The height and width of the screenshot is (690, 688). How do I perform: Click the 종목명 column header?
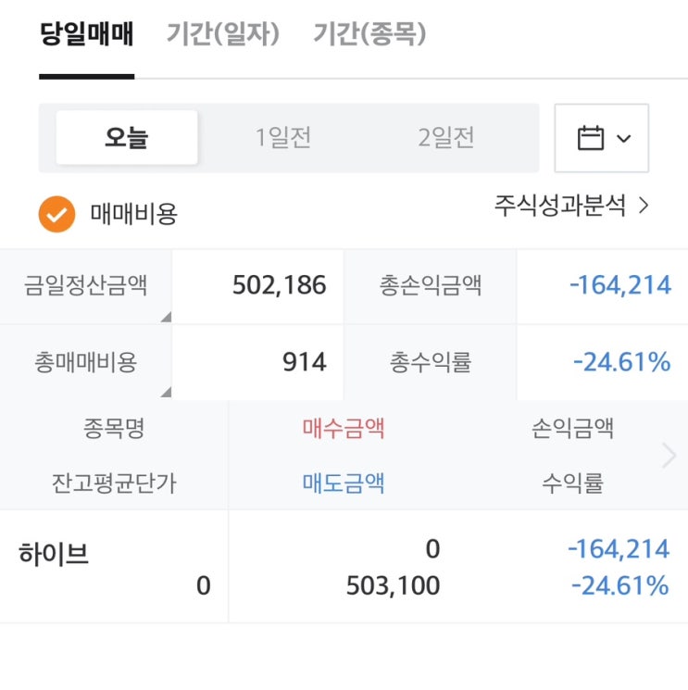point(114,428)
